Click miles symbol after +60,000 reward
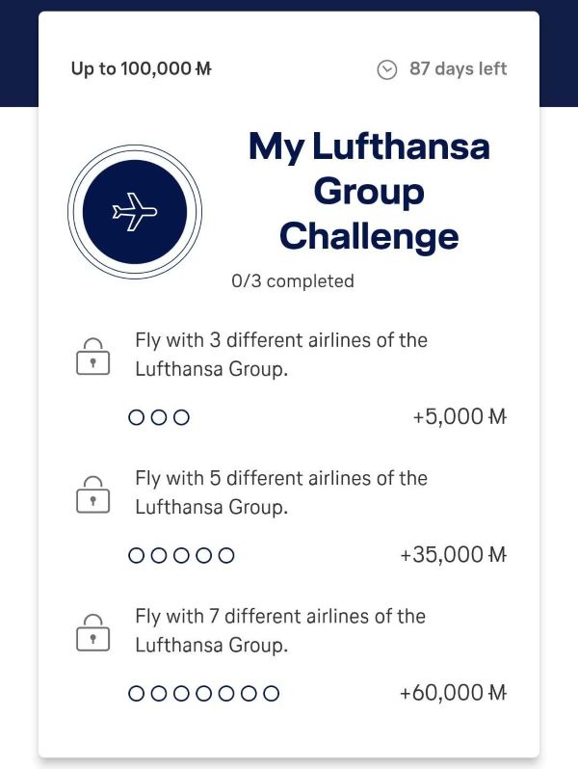578x769 pixels. click(497, 693)
